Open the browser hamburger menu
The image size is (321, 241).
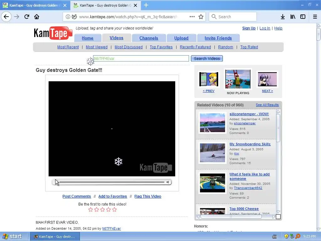click(x=315, y=17)
